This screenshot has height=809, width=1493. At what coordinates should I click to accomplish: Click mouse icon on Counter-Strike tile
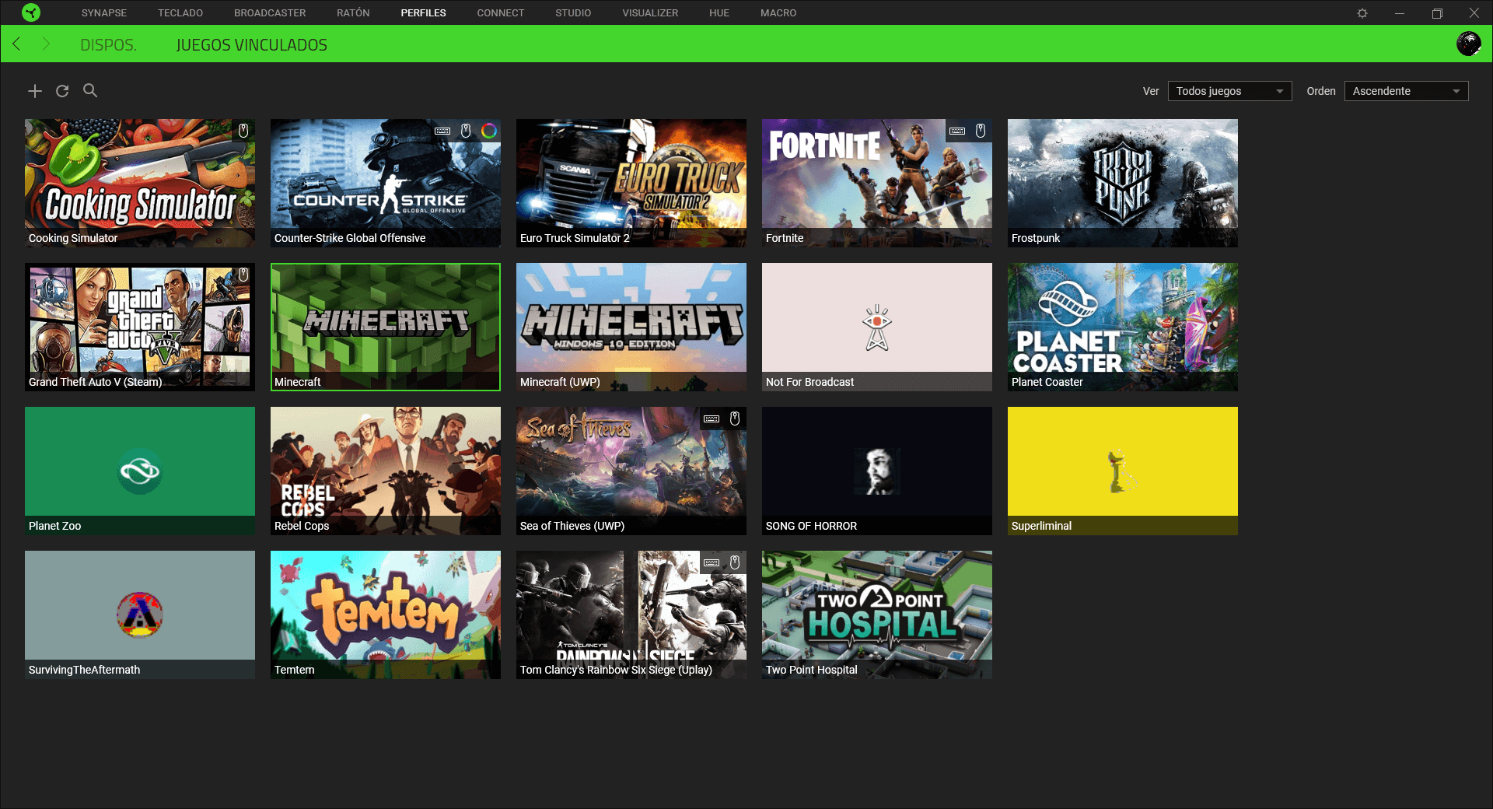click(466, 131)
